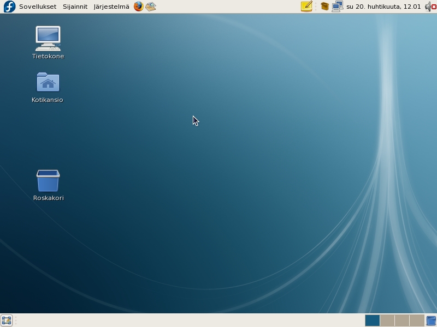Open the date and time calendar
Screen dimensions: 437x327
coord(383,7)
